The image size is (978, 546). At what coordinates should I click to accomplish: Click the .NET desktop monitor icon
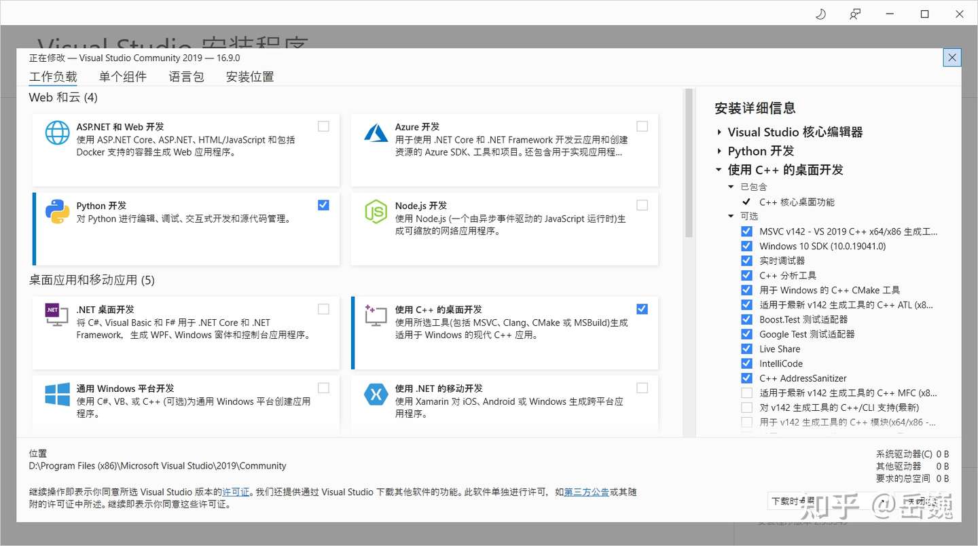[57, 314]
